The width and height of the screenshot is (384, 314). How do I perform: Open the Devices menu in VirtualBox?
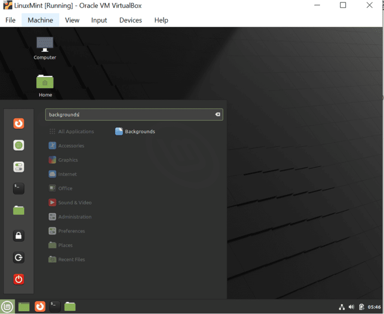pyautogui.click(x=130, y=20)
